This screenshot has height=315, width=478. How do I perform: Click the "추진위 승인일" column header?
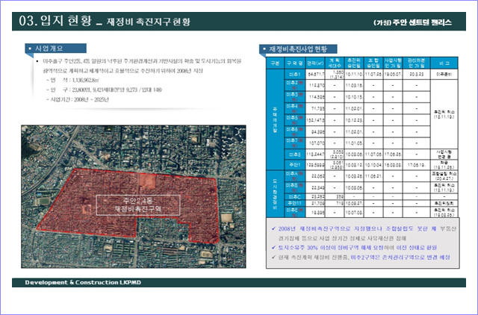tap(354, 63)
